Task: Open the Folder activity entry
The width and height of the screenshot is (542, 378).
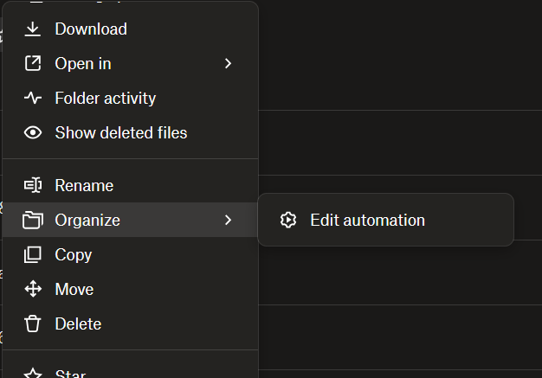Action: (x=105, y=99)
